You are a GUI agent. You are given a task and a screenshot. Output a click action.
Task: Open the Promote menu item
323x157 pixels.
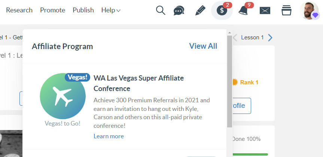[x=53, y=10]
